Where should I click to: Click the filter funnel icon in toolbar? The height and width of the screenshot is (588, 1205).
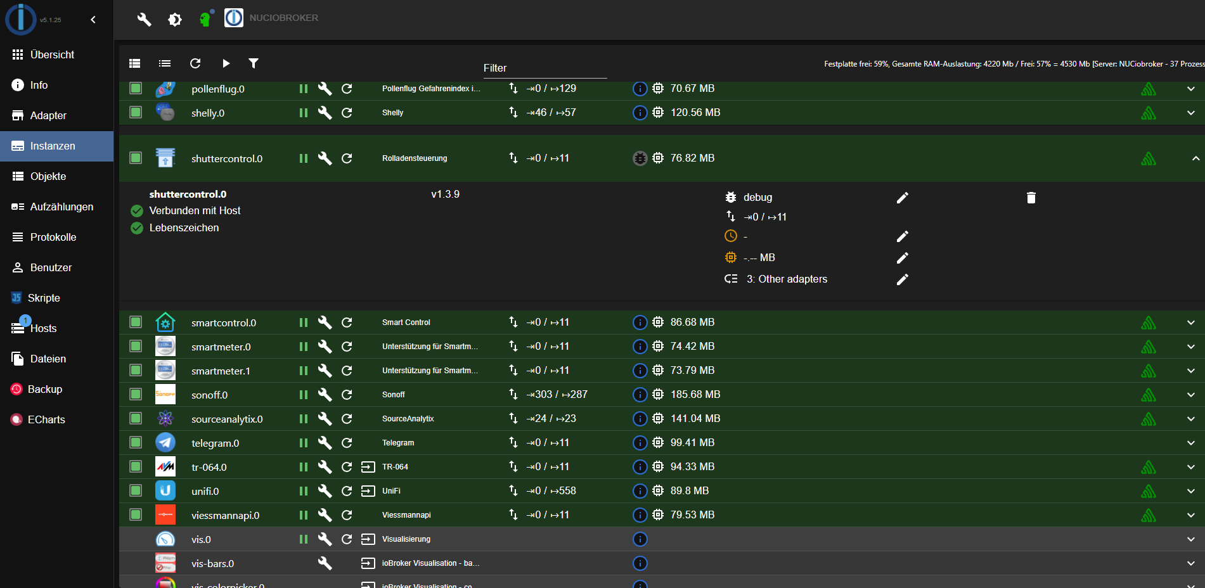point(254,63)
